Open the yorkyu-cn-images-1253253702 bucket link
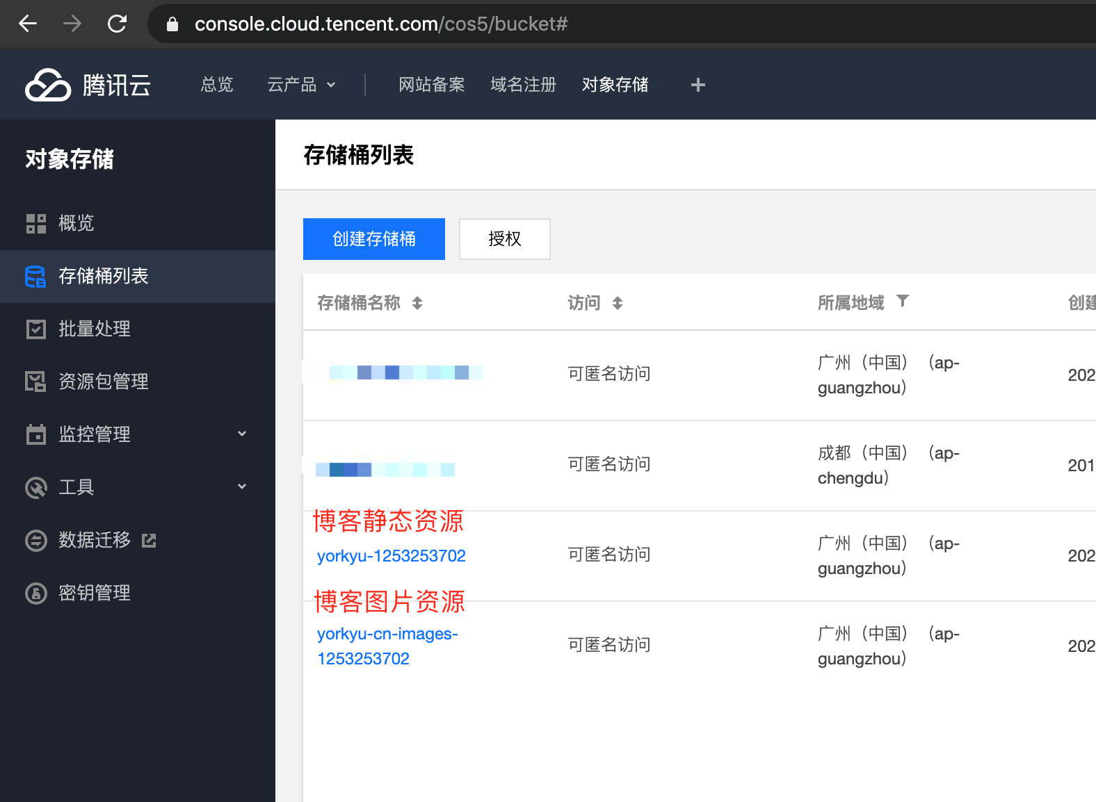The height and width of the screenshot is (802, 1096). click(387, 646)
